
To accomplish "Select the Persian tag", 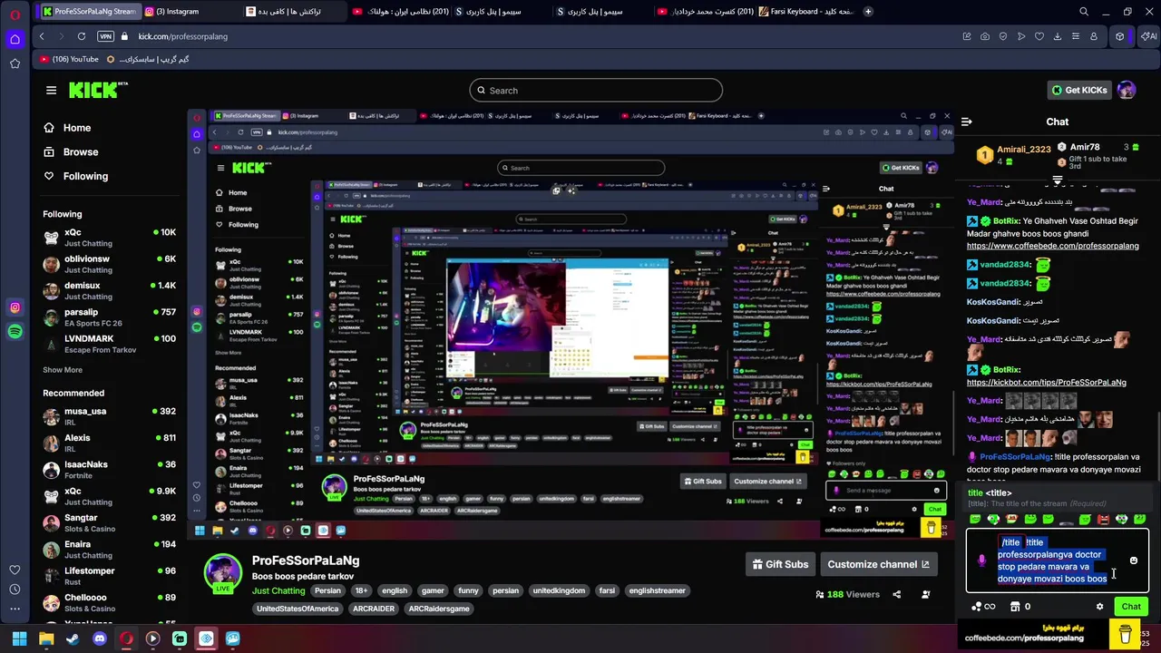I will [327, 590].
